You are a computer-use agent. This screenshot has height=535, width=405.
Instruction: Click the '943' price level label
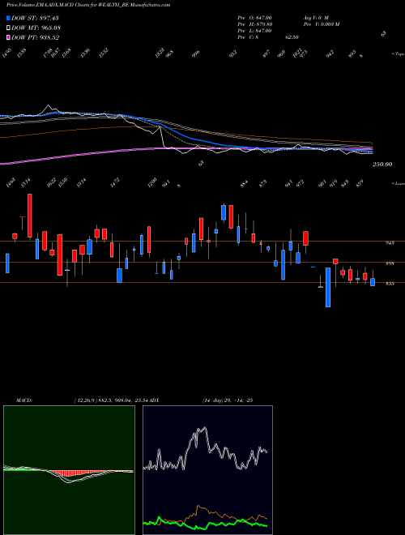click(390, 243)
